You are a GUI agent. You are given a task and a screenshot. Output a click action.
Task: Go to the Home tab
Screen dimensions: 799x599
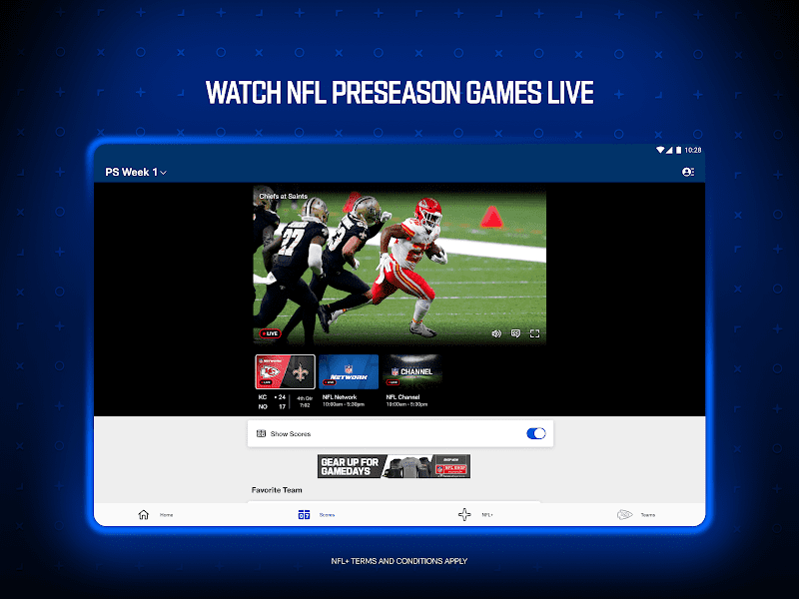156,515
